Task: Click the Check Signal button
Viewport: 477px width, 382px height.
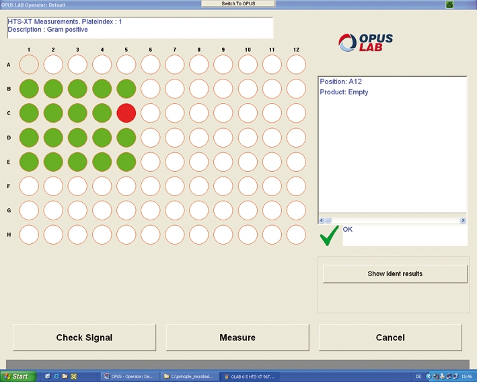Action: coord(84,338)
